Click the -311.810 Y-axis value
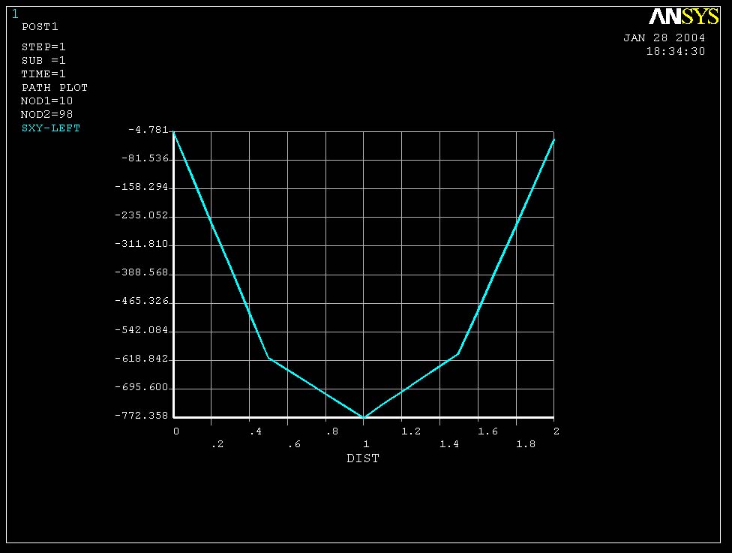The height and width of the screenshot is (553, 732). pyautogui.click(x=142, y=243)
